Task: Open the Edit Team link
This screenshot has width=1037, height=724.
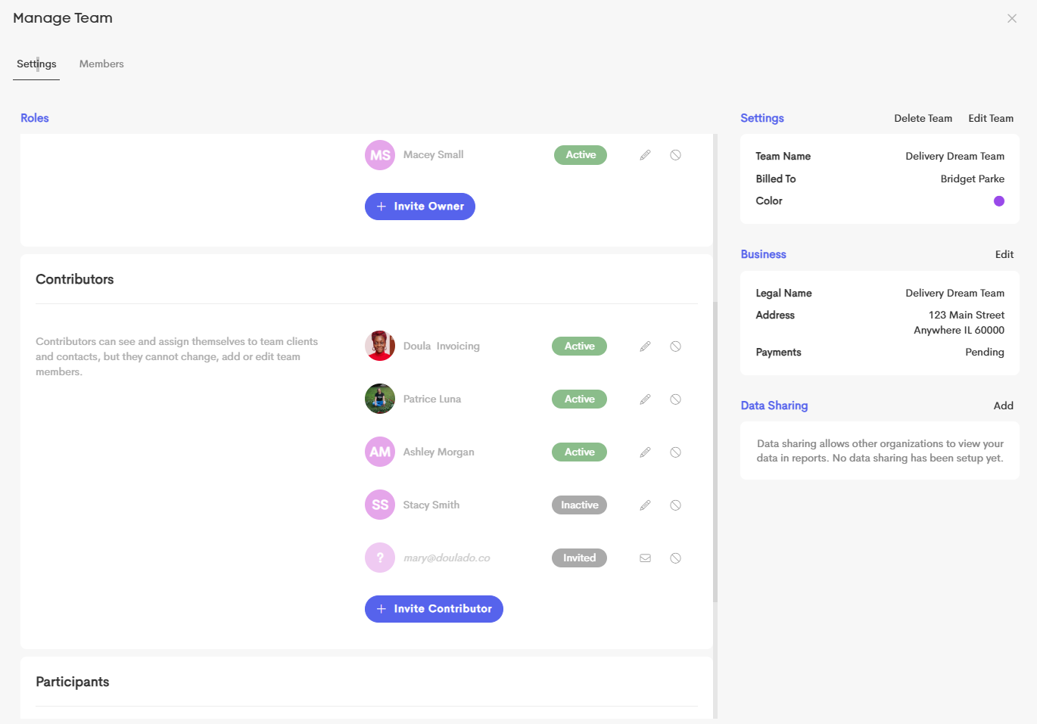Action: point(991,118)
